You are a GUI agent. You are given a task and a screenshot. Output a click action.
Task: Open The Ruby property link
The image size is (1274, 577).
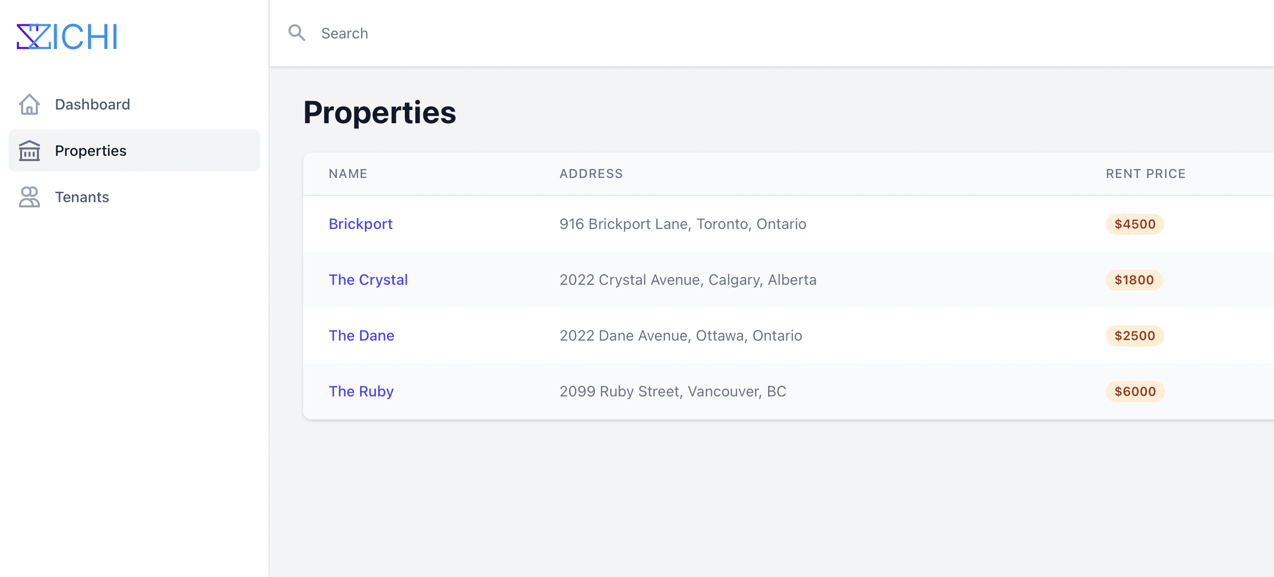click(361, 391)
